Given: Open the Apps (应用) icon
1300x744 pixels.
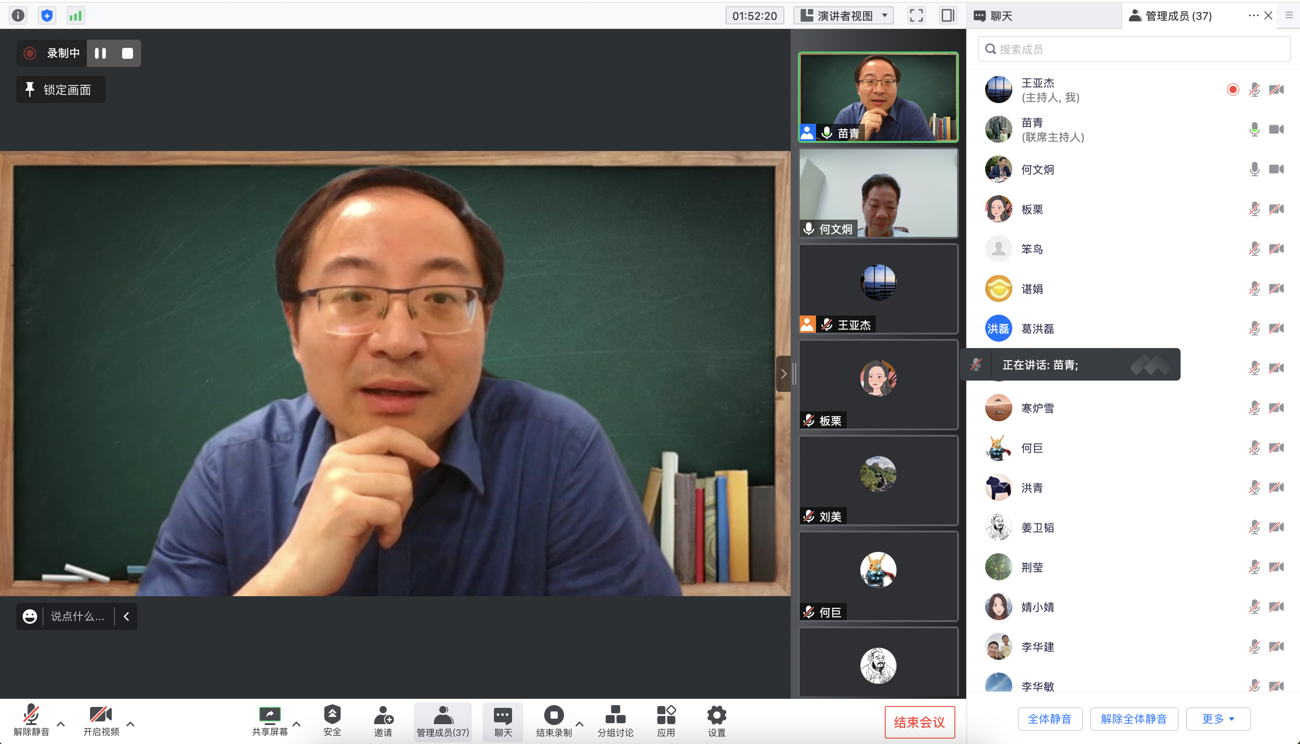Looking at the screenshot, I should click(665, 716).
